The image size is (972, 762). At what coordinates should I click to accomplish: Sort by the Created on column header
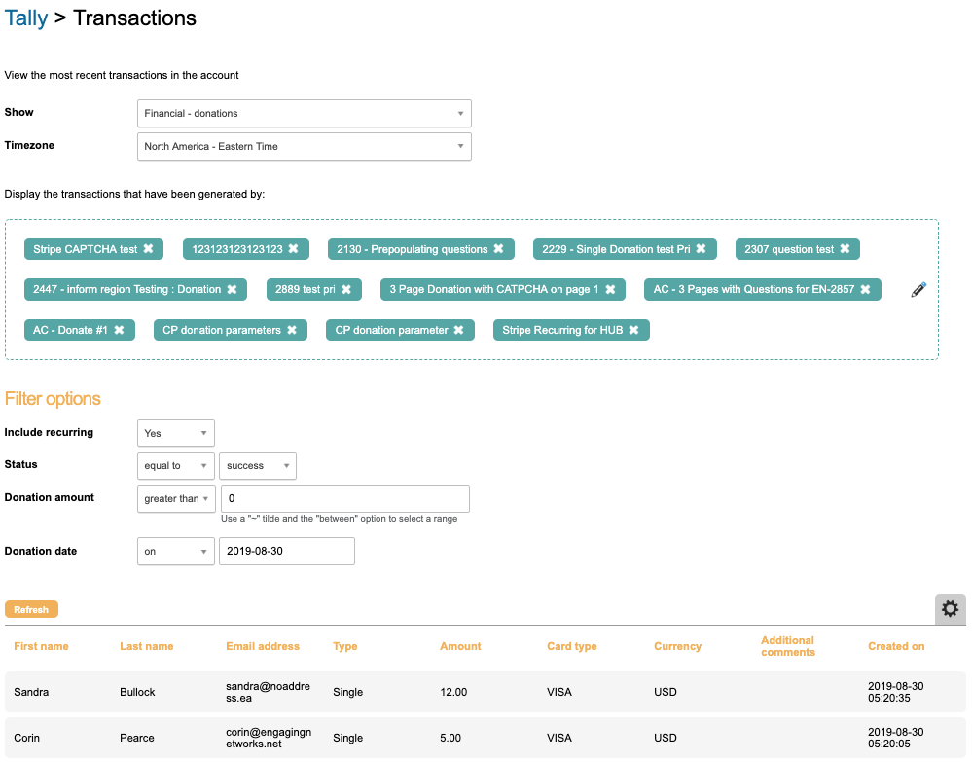click(896, 646)
